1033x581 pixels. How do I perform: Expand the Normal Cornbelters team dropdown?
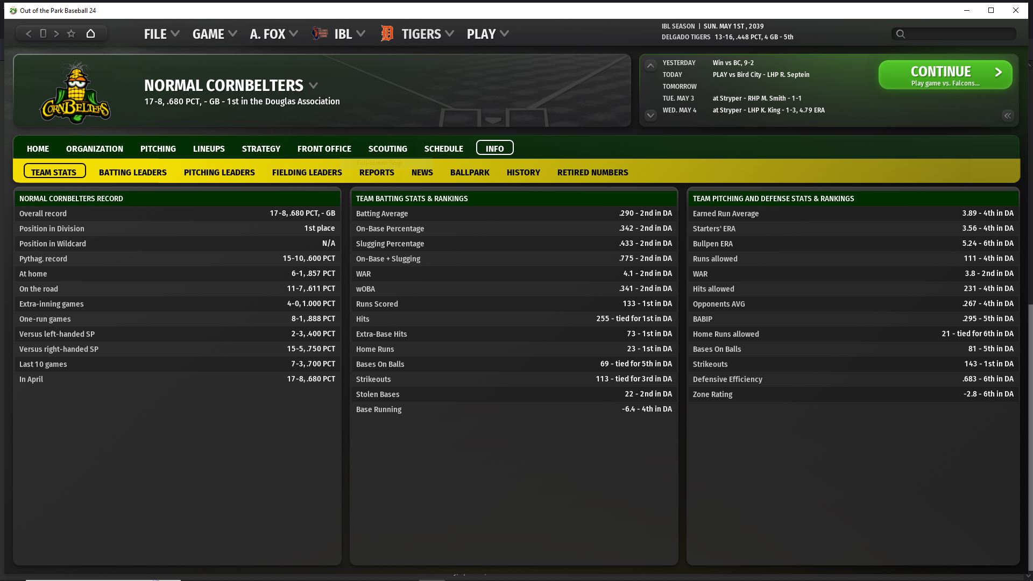tap(314, 86)
